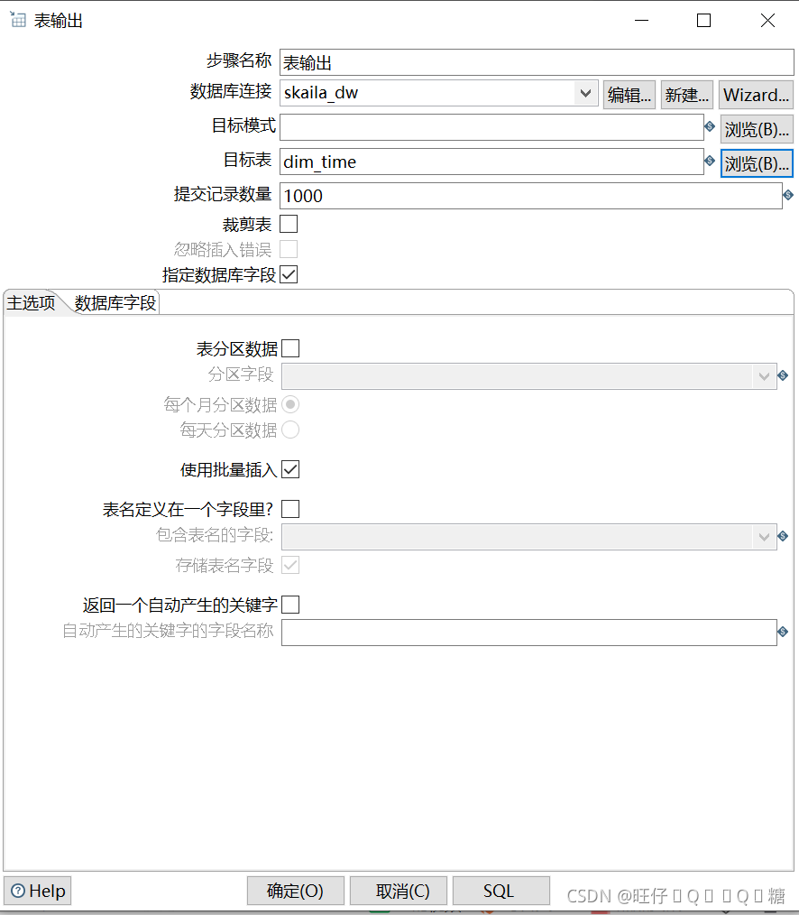
Task: Click the 新建... button
Action: (x=687, y=95)
